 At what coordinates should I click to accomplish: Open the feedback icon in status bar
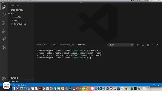click(154, 85)
